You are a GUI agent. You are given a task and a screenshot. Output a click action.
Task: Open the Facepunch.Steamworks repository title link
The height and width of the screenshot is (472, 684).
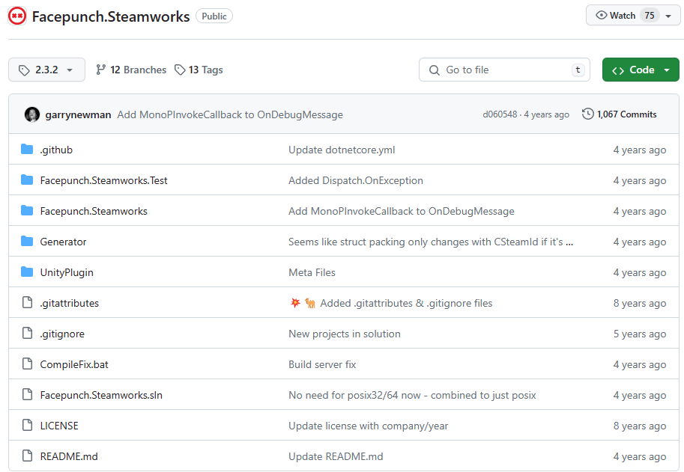point(111,16)
